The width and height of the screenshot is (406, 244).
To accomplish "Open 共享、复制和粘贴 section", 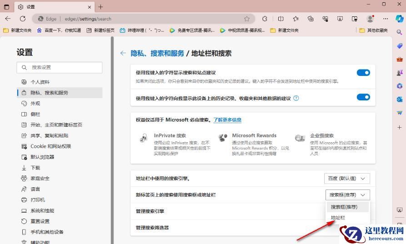I will [x=60, y=135].
